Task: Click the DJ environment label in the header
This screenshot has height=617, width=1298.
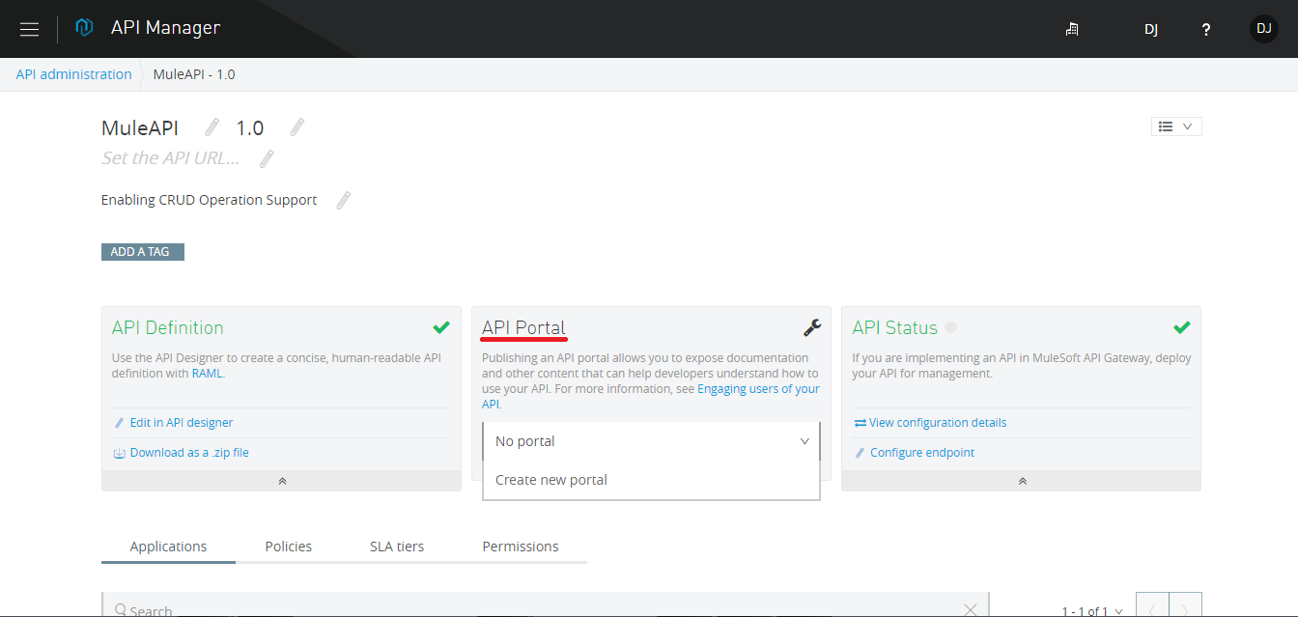Action: click(1151, 29)
